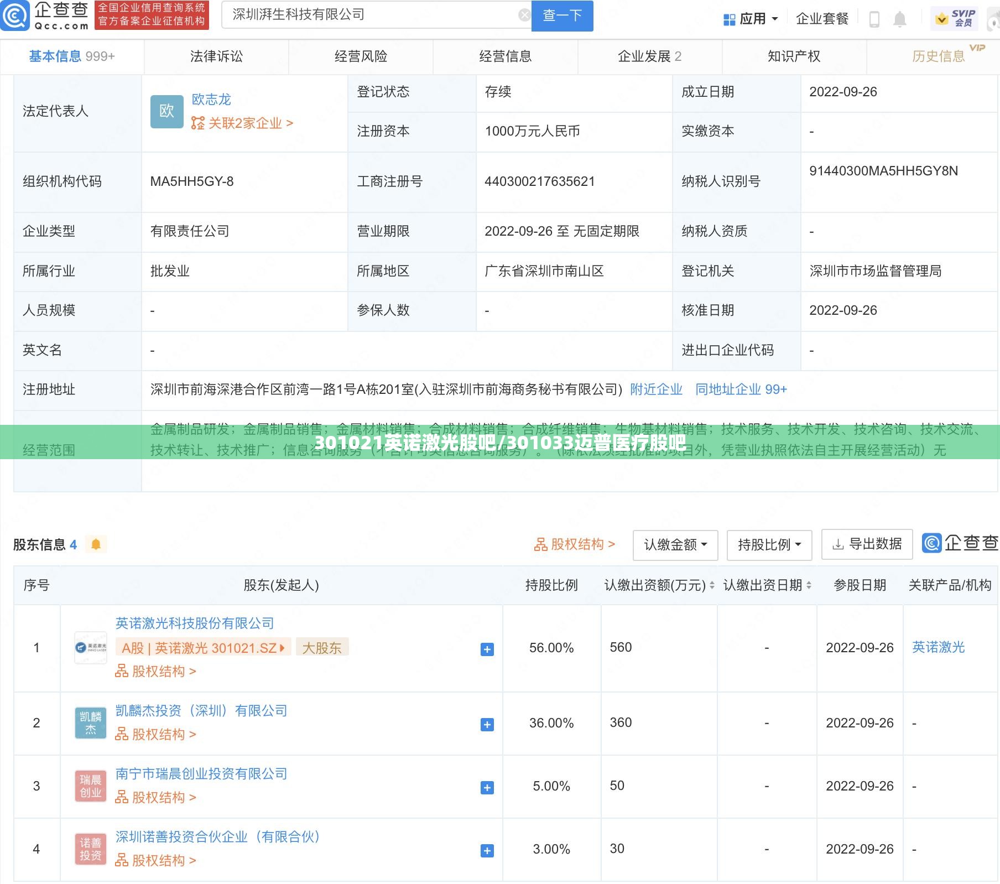Viewport: 1000px width, 884px height.
Task: Expand row 凯麟杰投资 plus icon
Action: (x=487, y=725)
